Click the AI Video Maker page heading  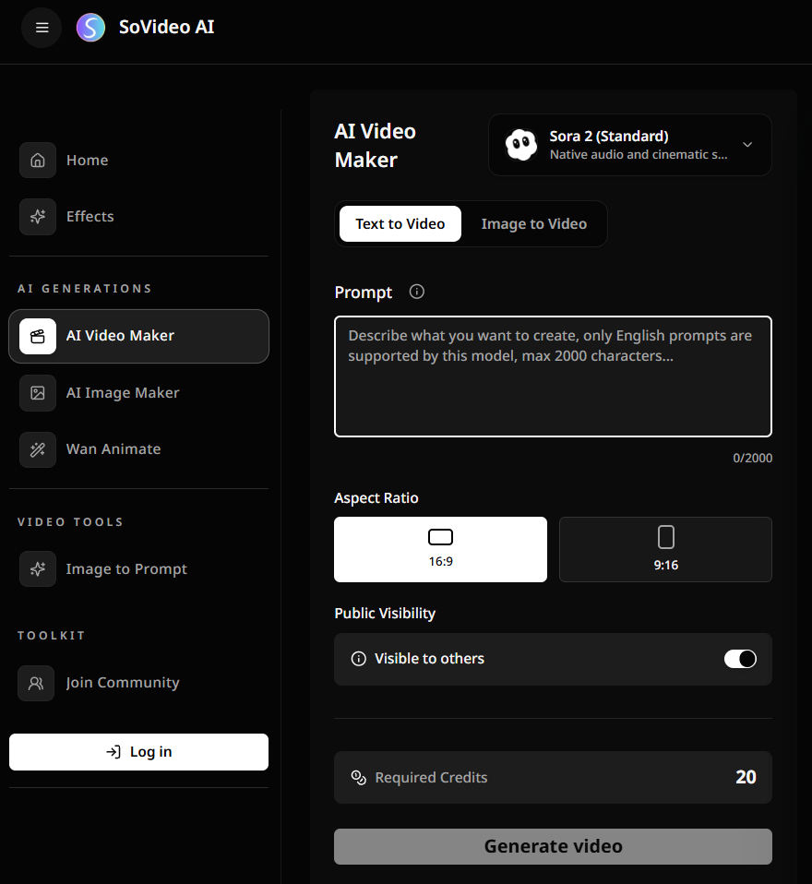point(375,146)
